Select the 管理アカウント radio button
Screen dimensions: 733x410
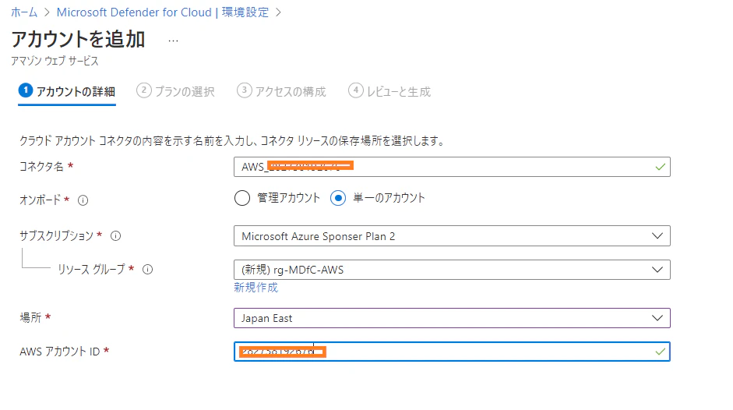tap(242, 198)
